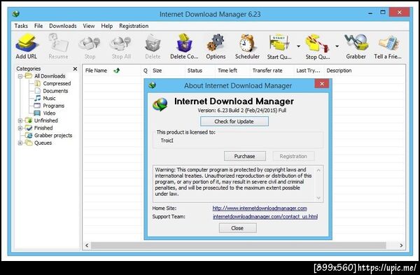Collapse the All Downloads tree node
This screenshot has height=275, width=420.
click(x=20, y=76)
